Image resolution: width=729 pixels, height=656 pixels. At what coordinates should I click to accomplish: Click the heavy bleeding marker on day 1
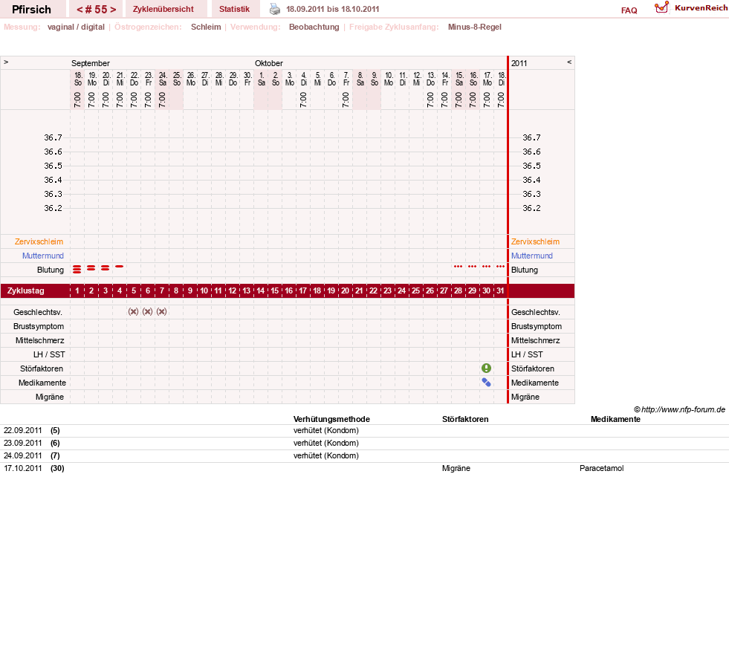[x=77, y=269]
